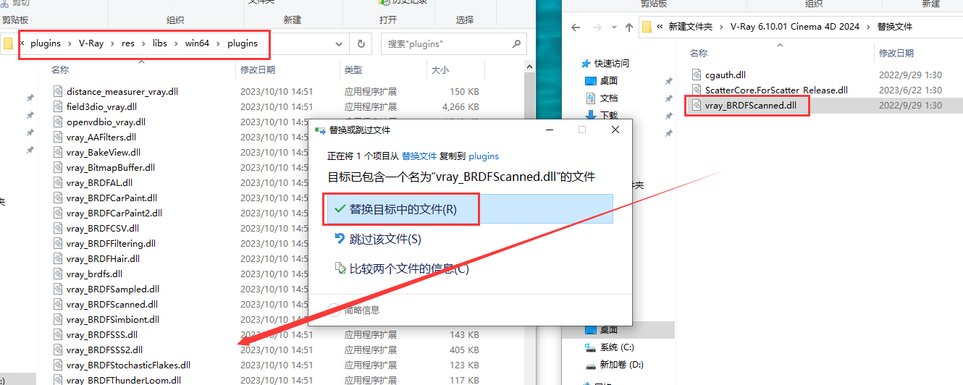
Task: Select vray_BRDFHair.dll file icon
Action: coord(59,258)
